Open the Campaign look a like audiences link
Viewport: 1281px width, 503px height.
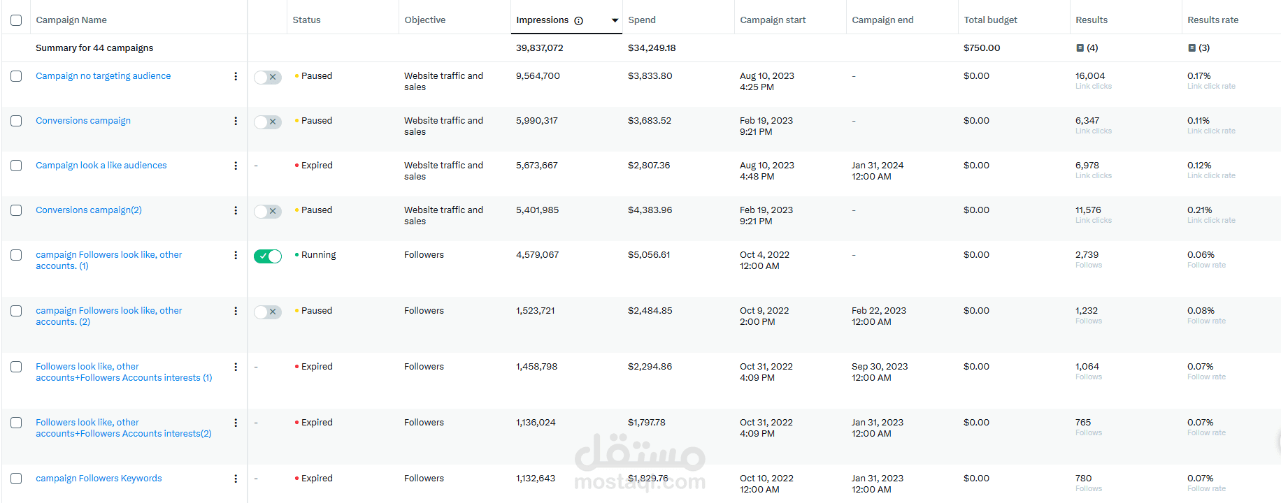pos(101,166)
